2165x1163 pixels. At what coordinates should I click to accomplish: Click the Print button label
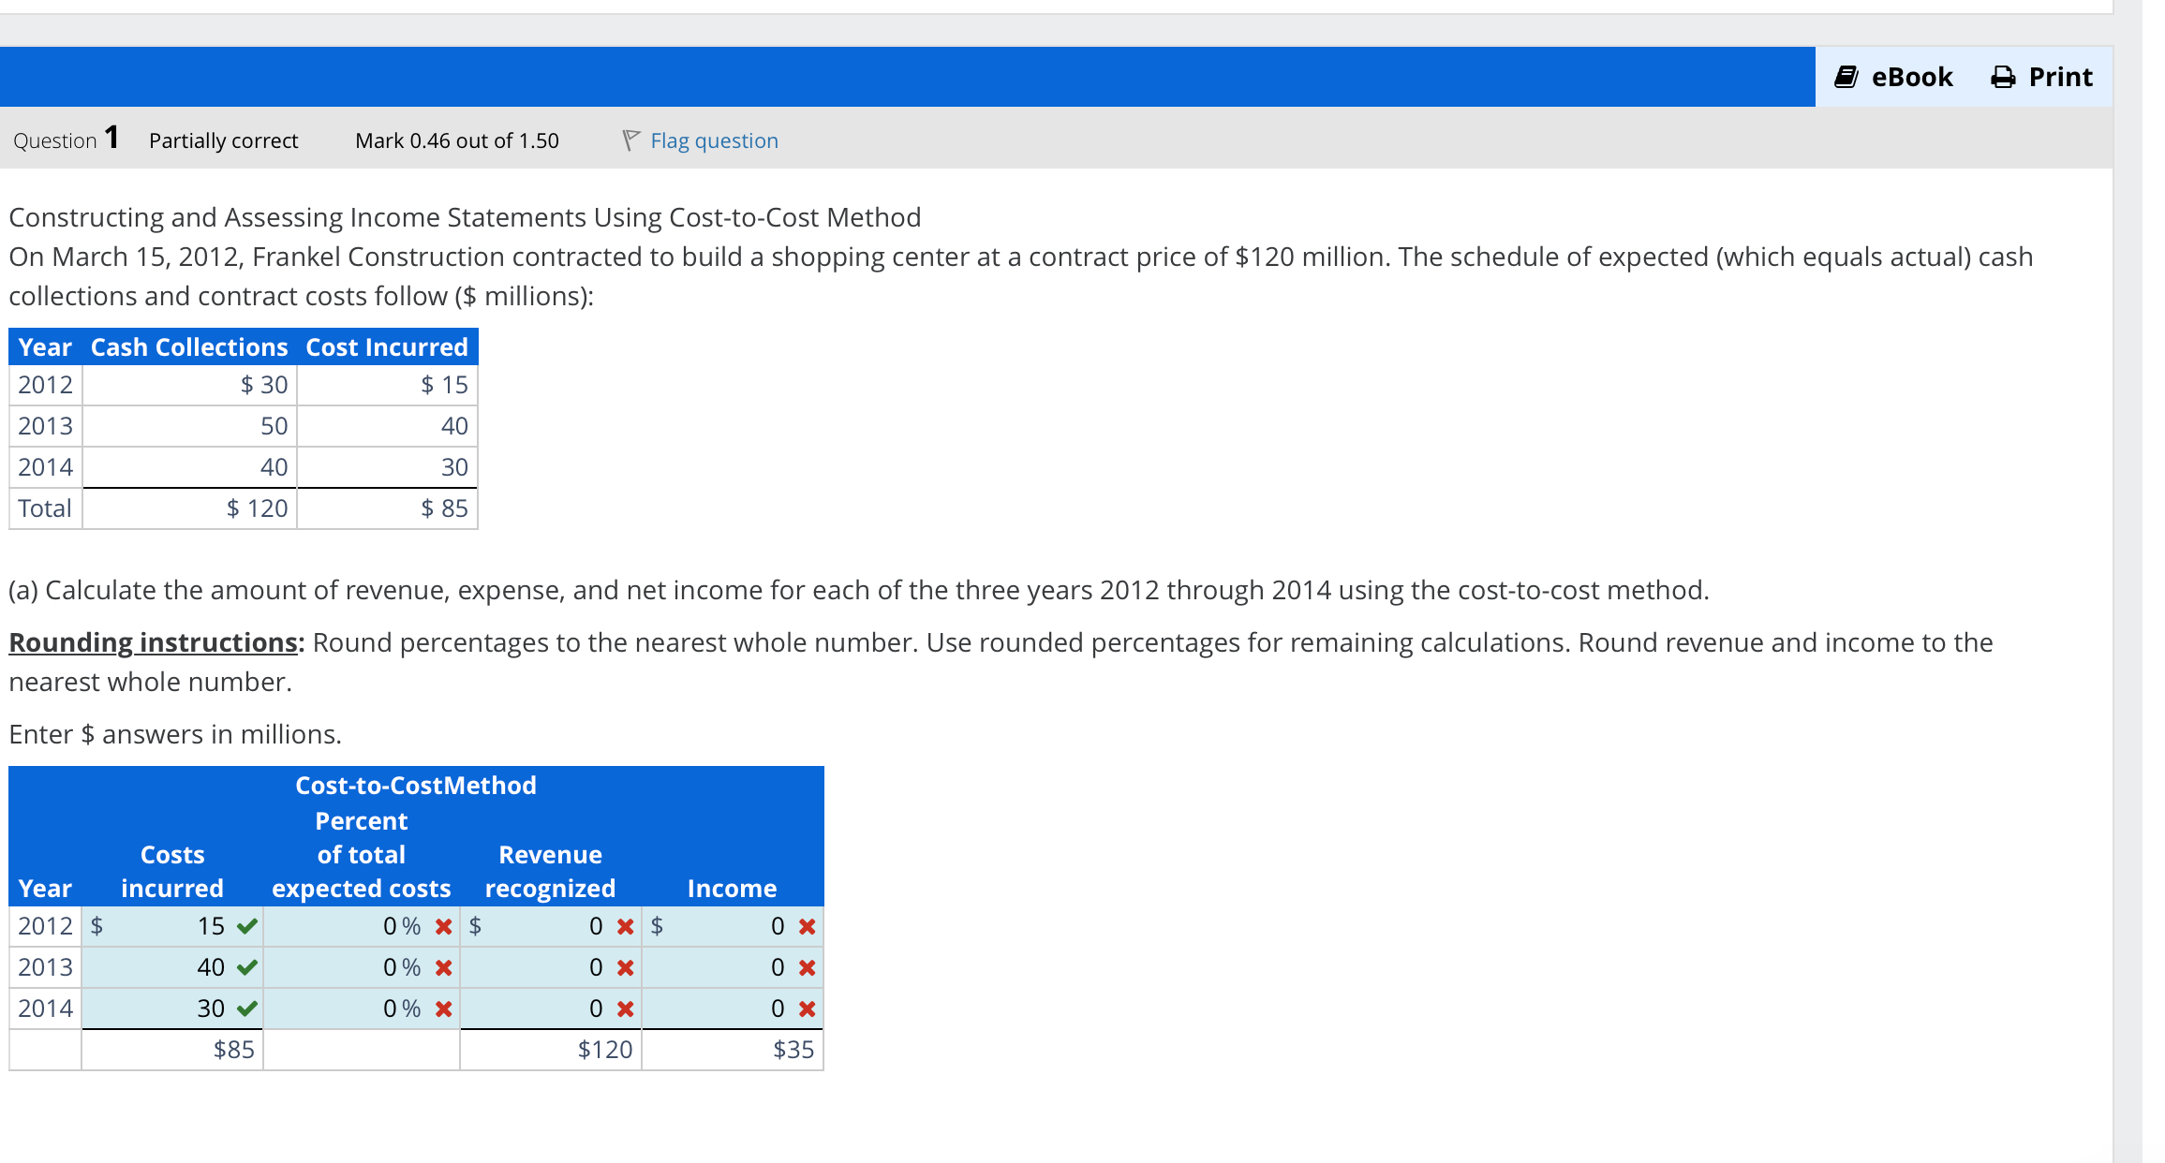click(x=2060, y=76)
